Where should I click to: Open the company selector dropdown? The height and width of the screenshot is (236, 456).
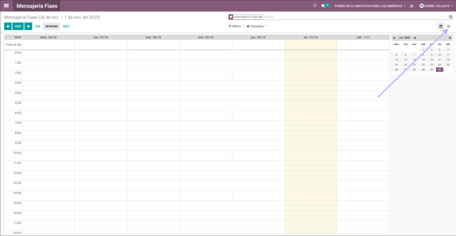click(370, 6)
